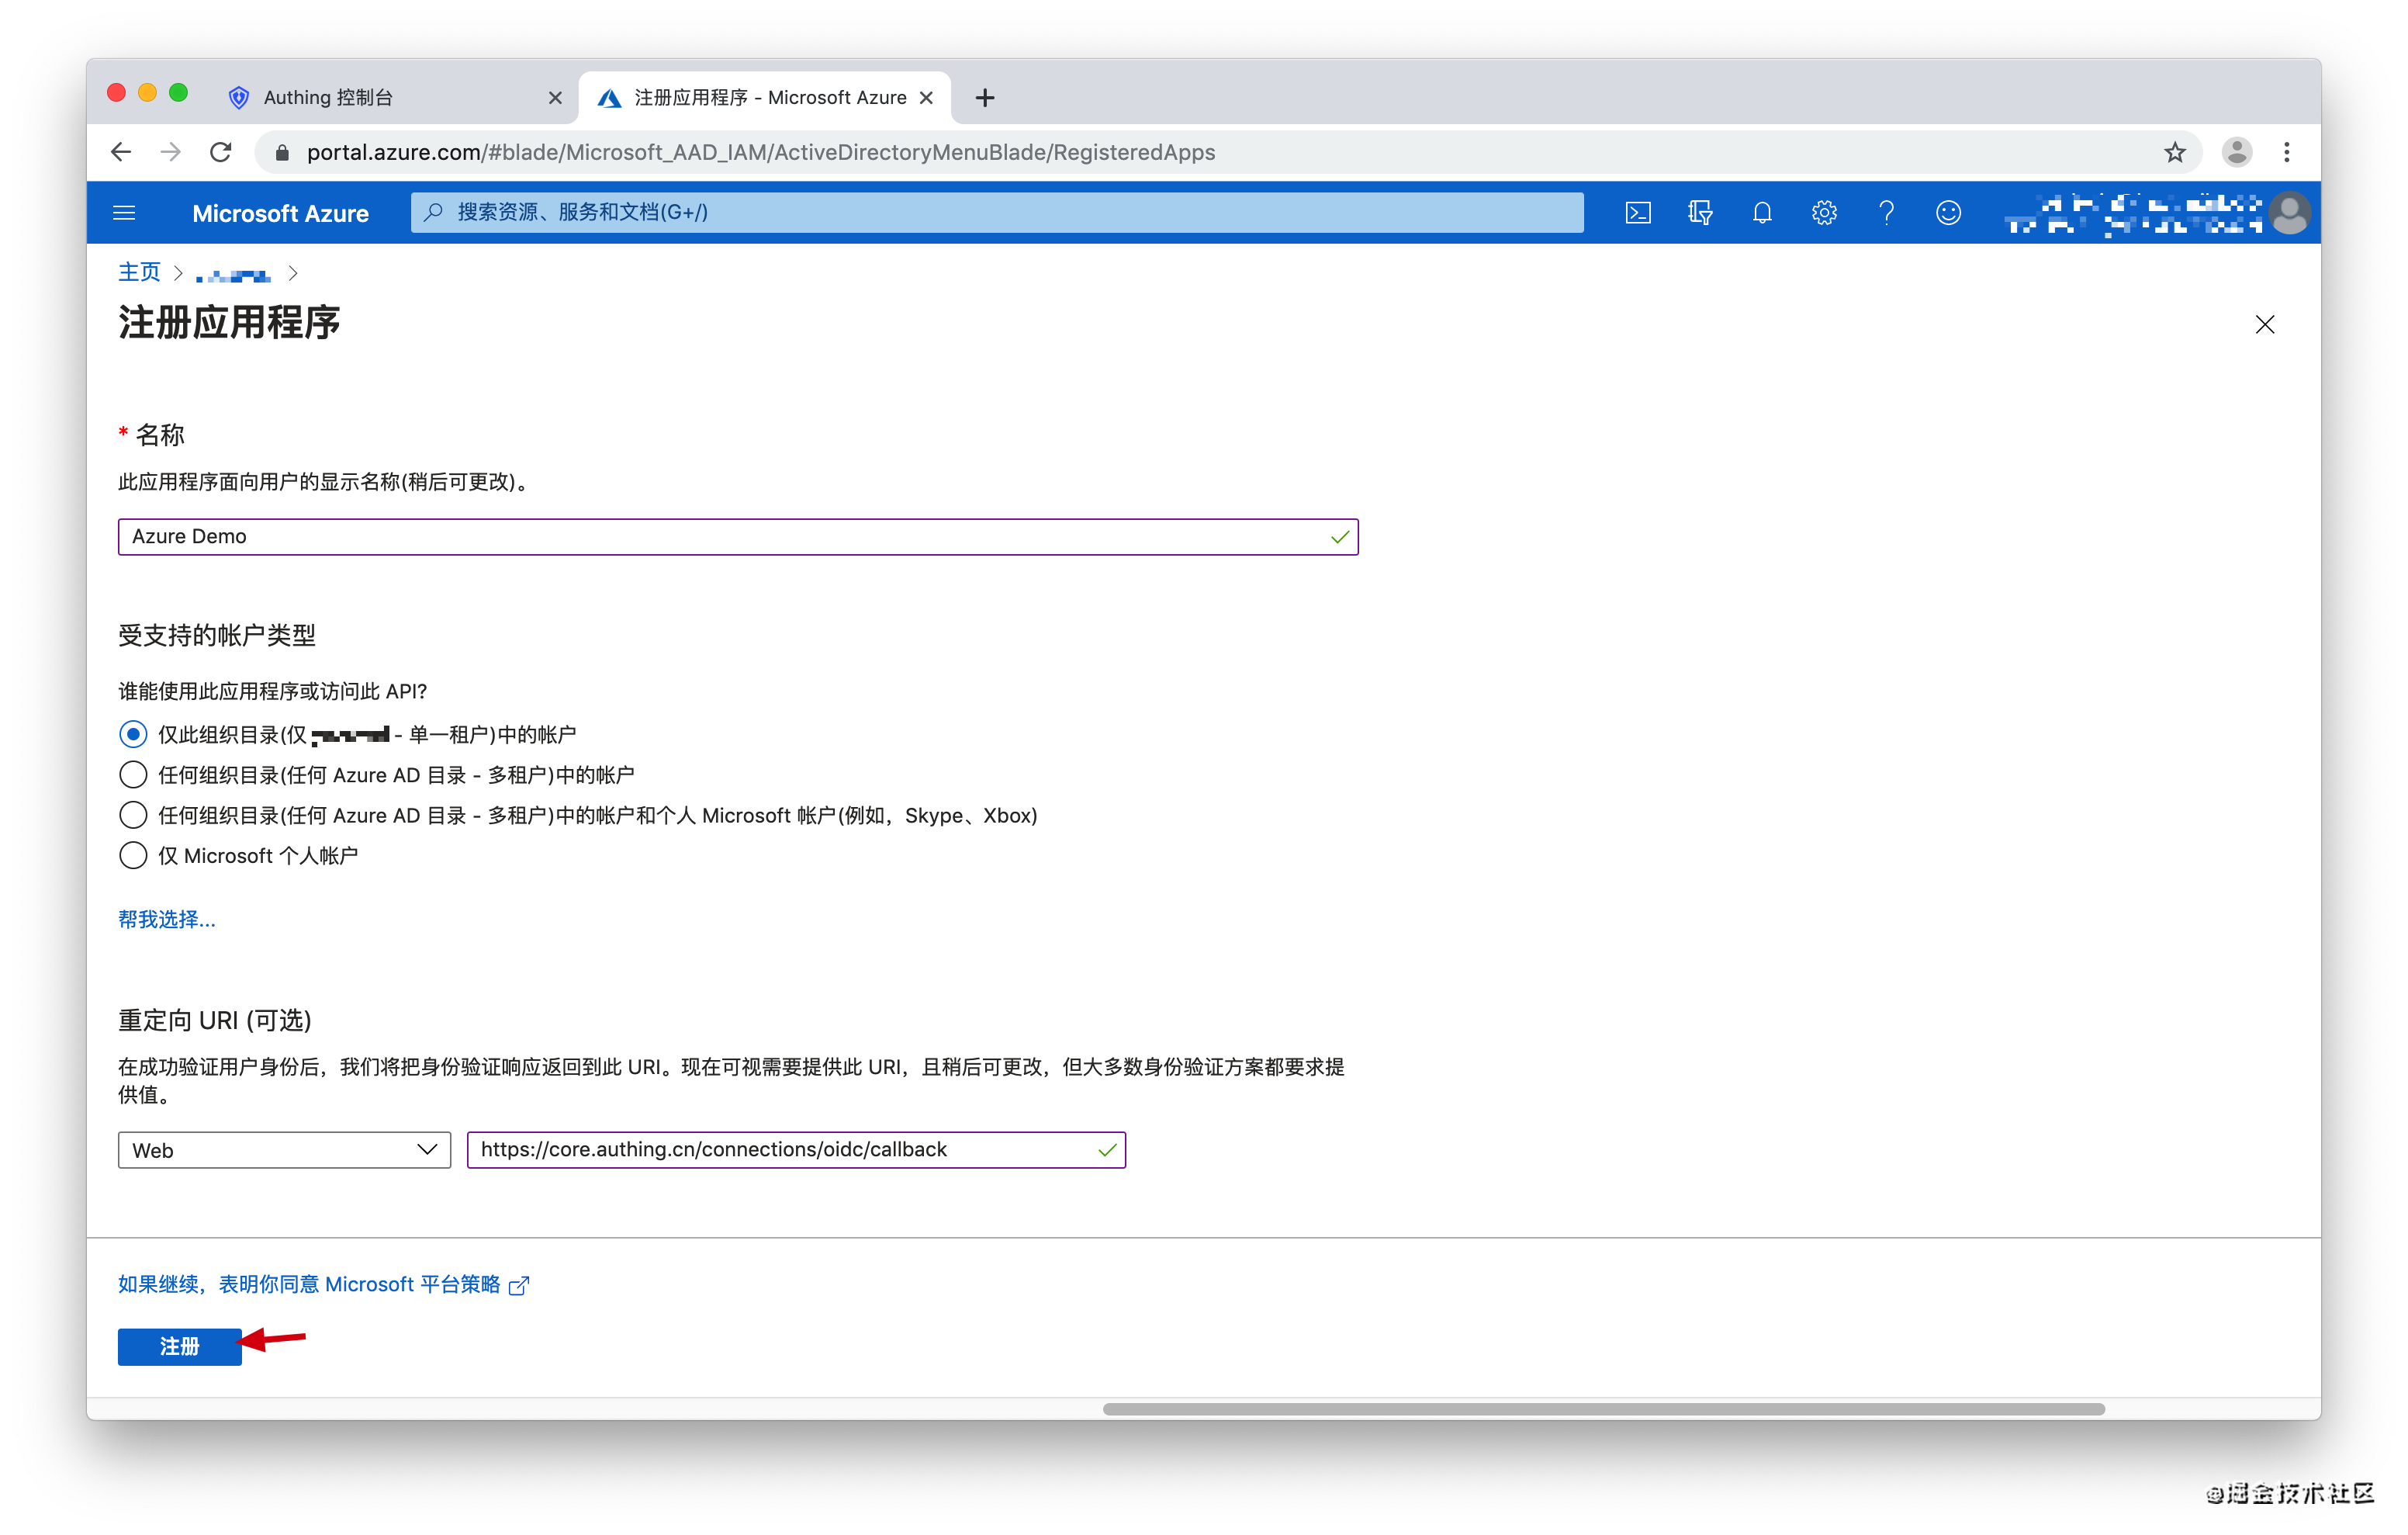Click the directory and subscription filter icon
Screen dimensions: 2408x1535
tap(1699, 212)
